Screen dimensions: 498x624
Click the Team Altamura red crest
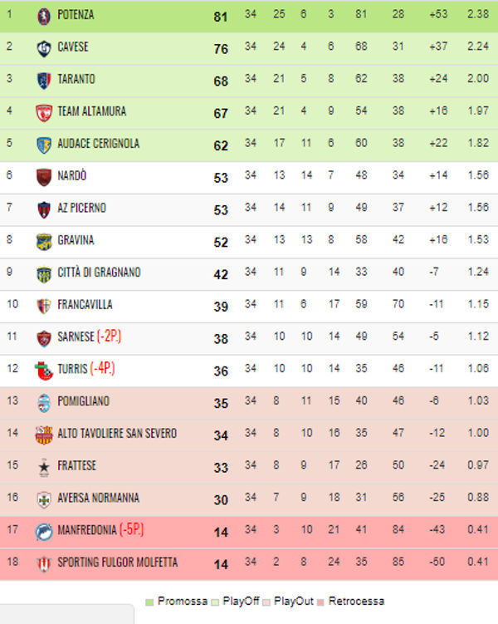point(44,112)
